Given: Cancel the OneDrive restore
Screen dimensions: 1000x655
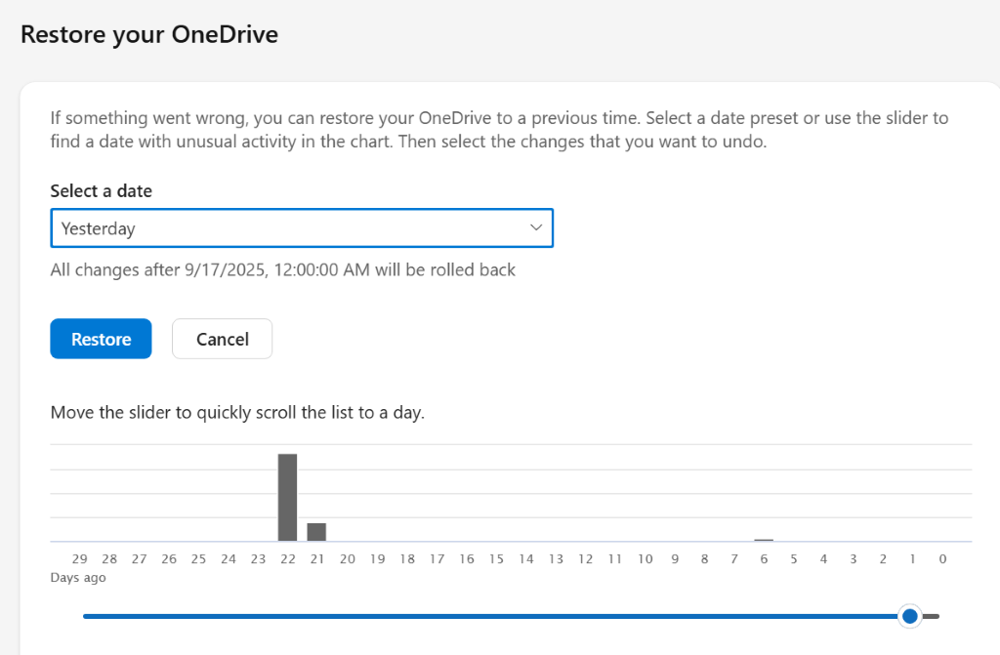Looking at the screenshot, I should pyautogui.click(x=222, y=339).
